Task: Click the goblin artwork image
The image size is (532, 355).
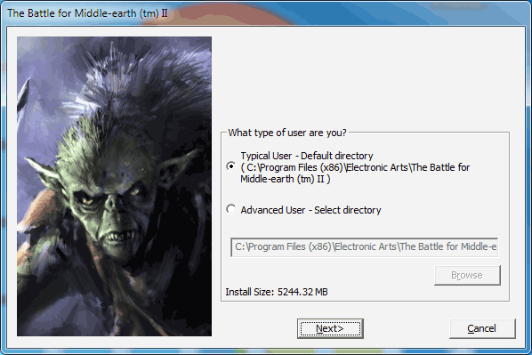Action: pos(115,186)
